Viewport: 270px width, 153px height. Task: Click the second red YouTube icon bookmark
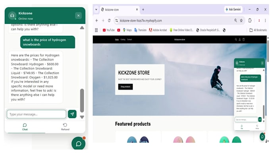pos(119,30)
